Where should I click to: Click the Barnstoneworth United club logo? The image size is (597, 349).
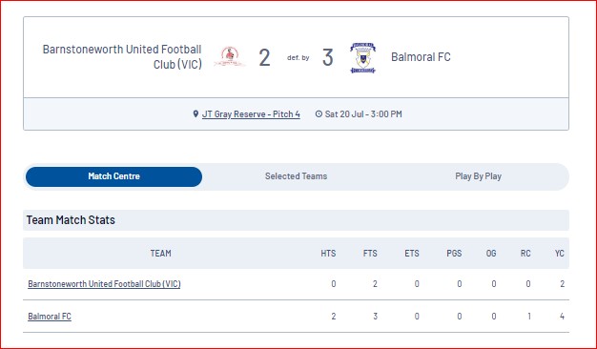230,57
